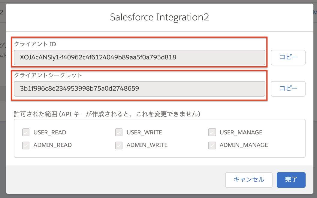
Task: Click the Salesforce Integration2 dialog title
Action: pos(159,17)
